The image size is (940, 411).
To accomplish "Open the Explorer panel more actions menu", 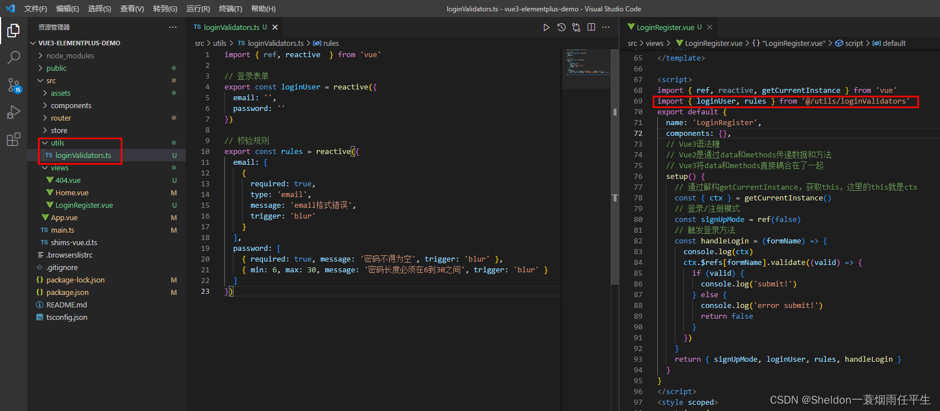I will point(173,27).
